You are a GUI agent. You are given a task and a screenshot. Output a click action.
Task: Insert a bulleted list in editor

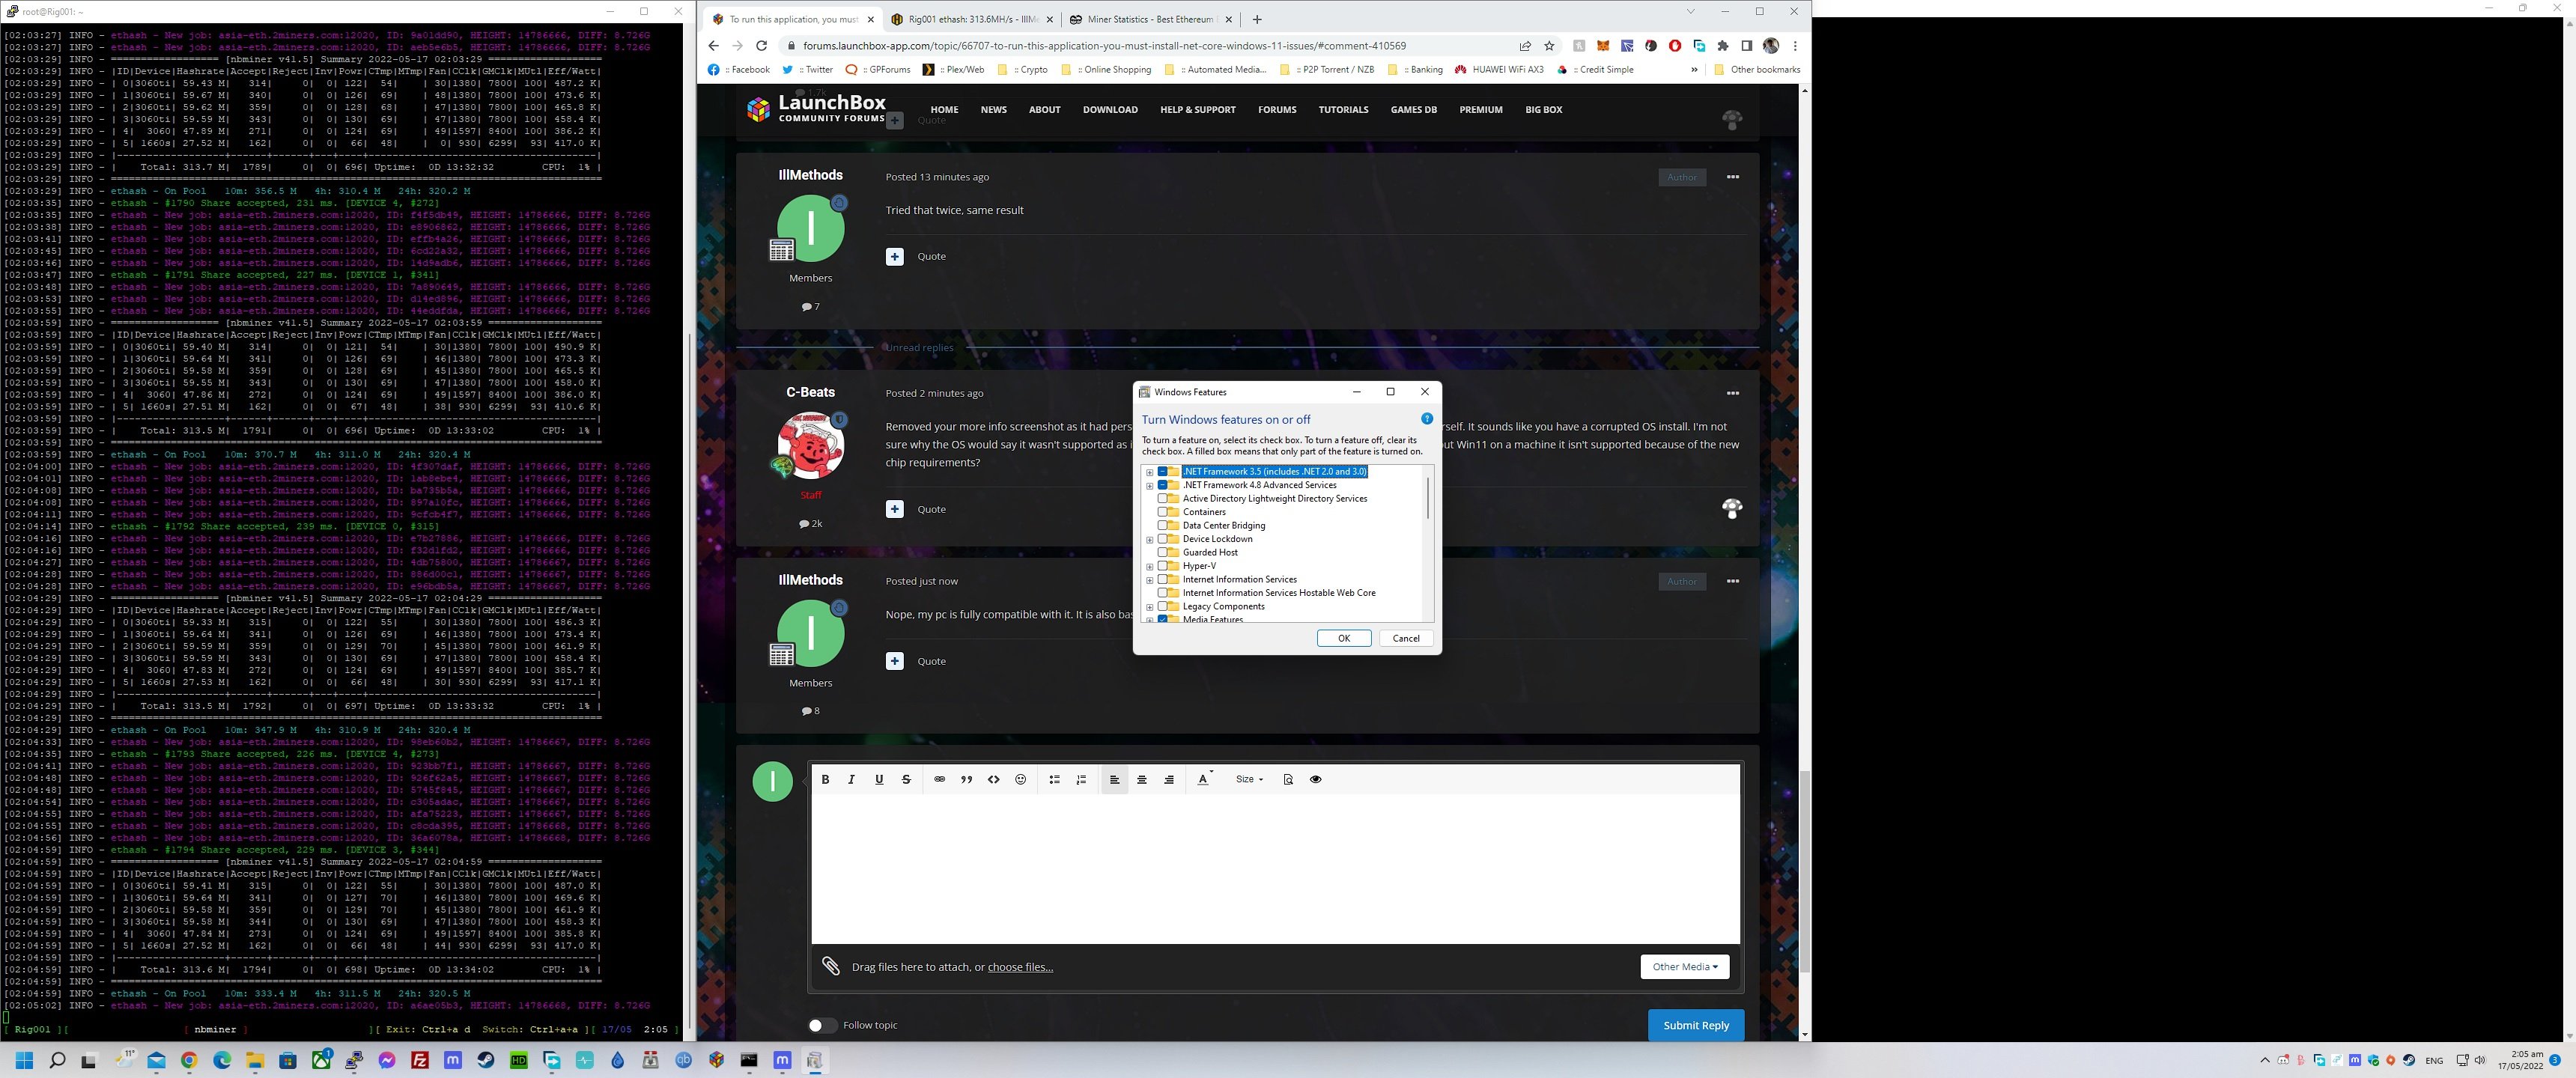1054,779
